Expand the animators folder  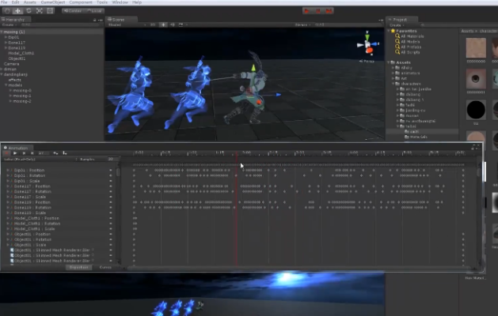point(393,73)
